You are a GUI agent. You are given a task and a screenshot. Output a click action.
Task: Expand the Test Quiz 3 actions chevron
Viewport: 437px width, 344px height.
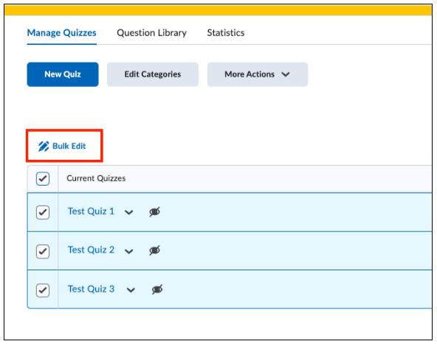point(131,290)
